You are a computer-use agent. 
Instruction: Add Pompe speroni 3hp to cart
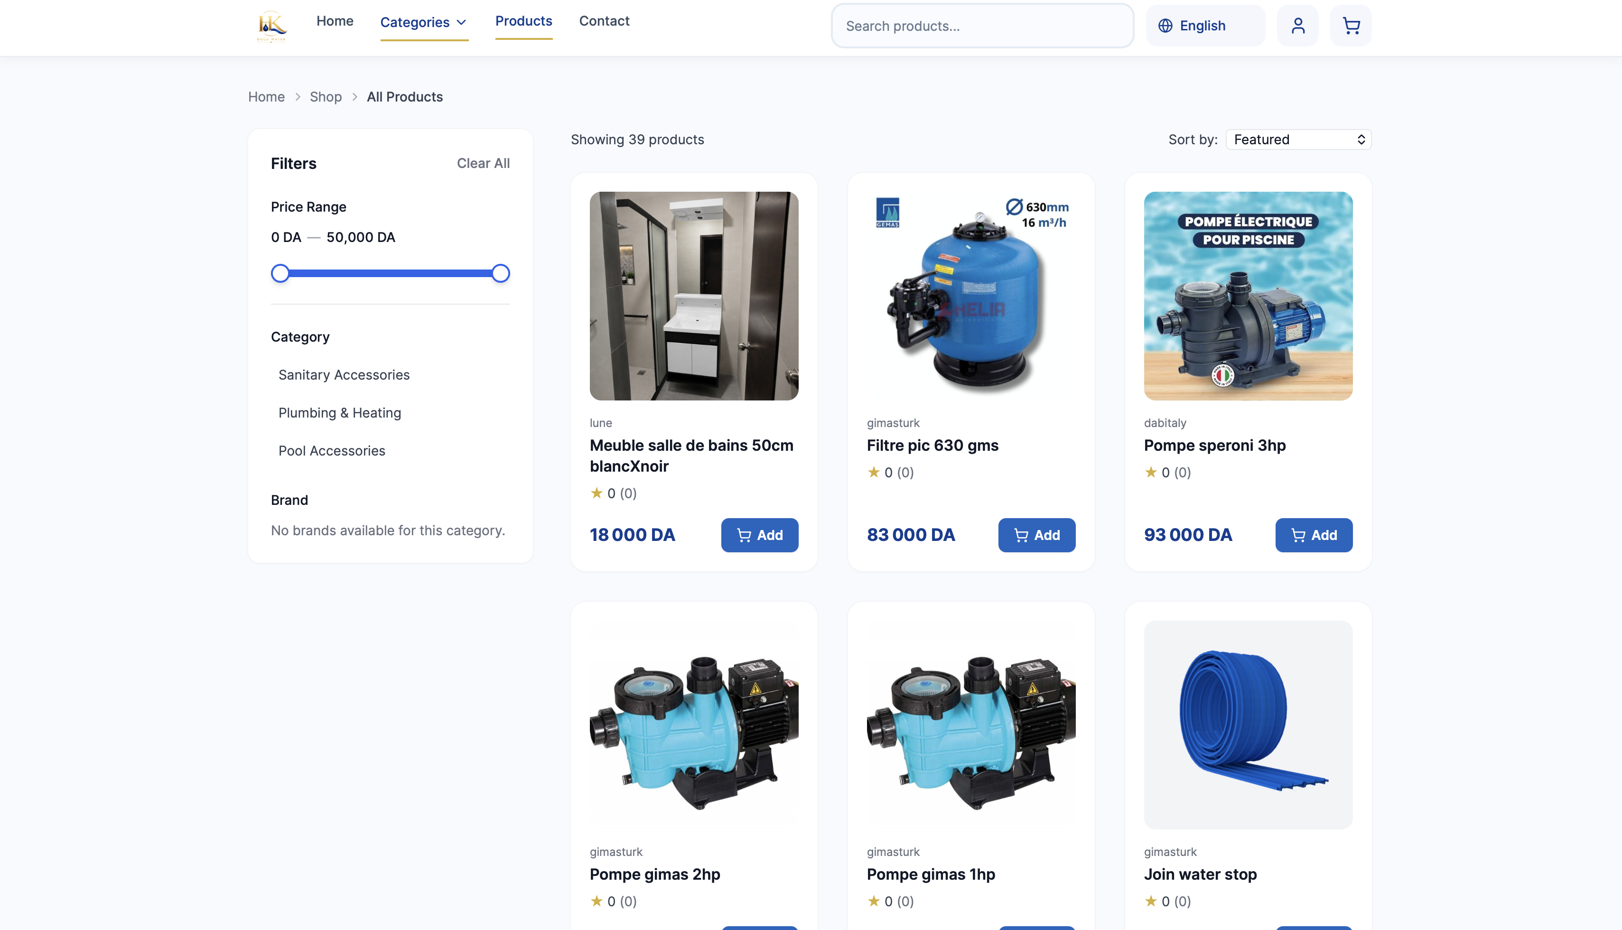(x=1314, y=535)
